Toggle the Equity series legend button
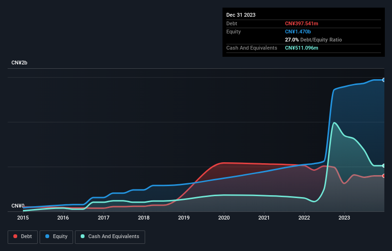 point(56,237)
